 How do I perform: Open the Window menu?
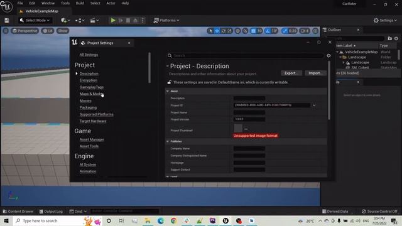pos(48,3)
